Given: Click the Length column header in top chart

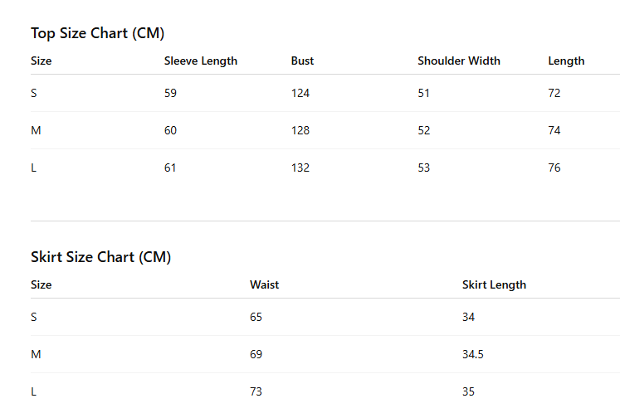Looking at the screenshot, I should click(x=566, y=61).
